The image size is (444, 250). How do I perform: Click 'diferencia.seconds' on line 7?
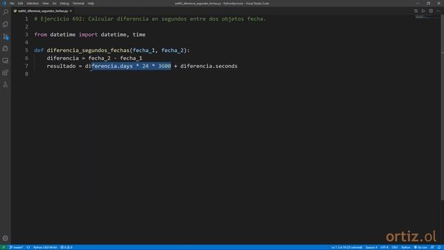[x=209, y=66]
